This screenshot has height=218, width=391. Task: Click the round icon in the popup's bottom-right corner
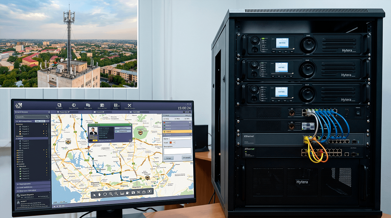130,141
